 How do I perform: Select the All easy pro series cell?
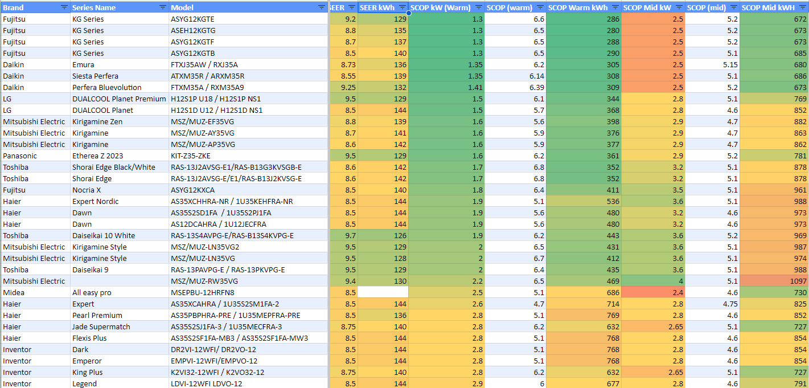[120, 292]
